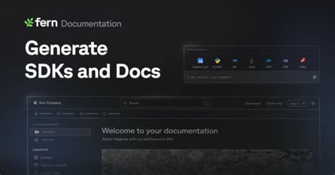Select the PHP SDK icon
The height and width of the screenshot is (175, 335).
coord(286,61)
